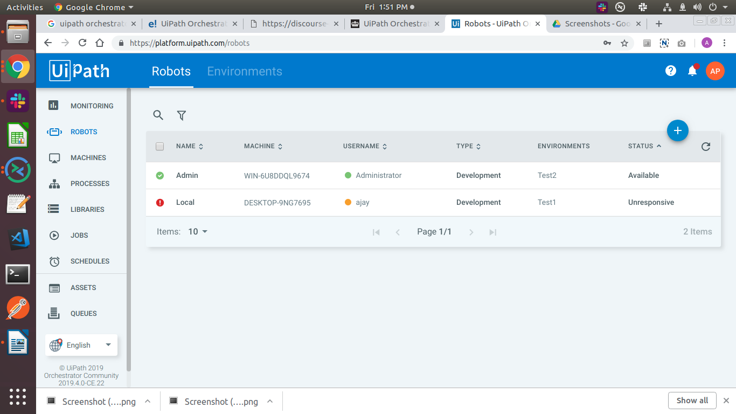Open the Chrome menu three dots
Screen dimensions: 736x414
pos(726,43)
